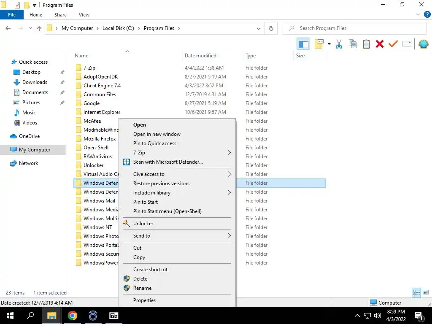Open Google Chrome from the taskbar
The width and height of the screenshot is (432, 324).
(73, 316)
